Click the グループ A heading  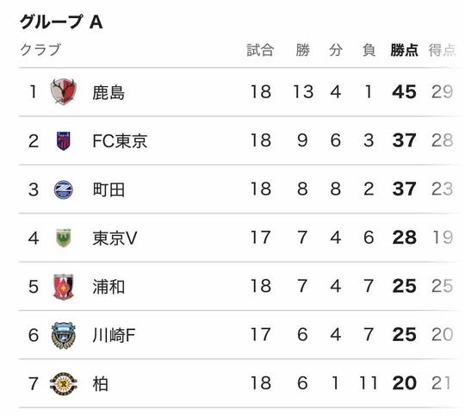(x=61, y=22)
